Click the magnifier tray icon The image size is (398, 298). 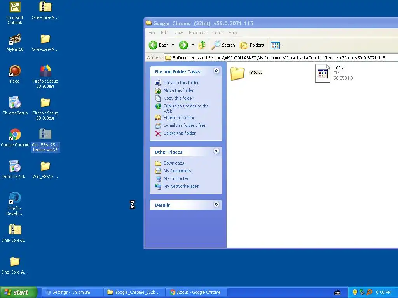tap(369, 292)
